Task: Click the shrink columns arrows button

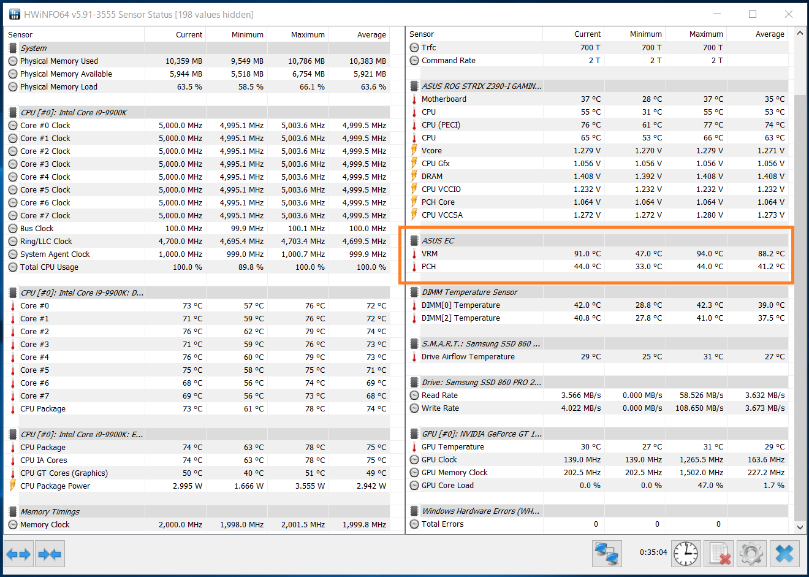Action: click(x=50, y=554)
